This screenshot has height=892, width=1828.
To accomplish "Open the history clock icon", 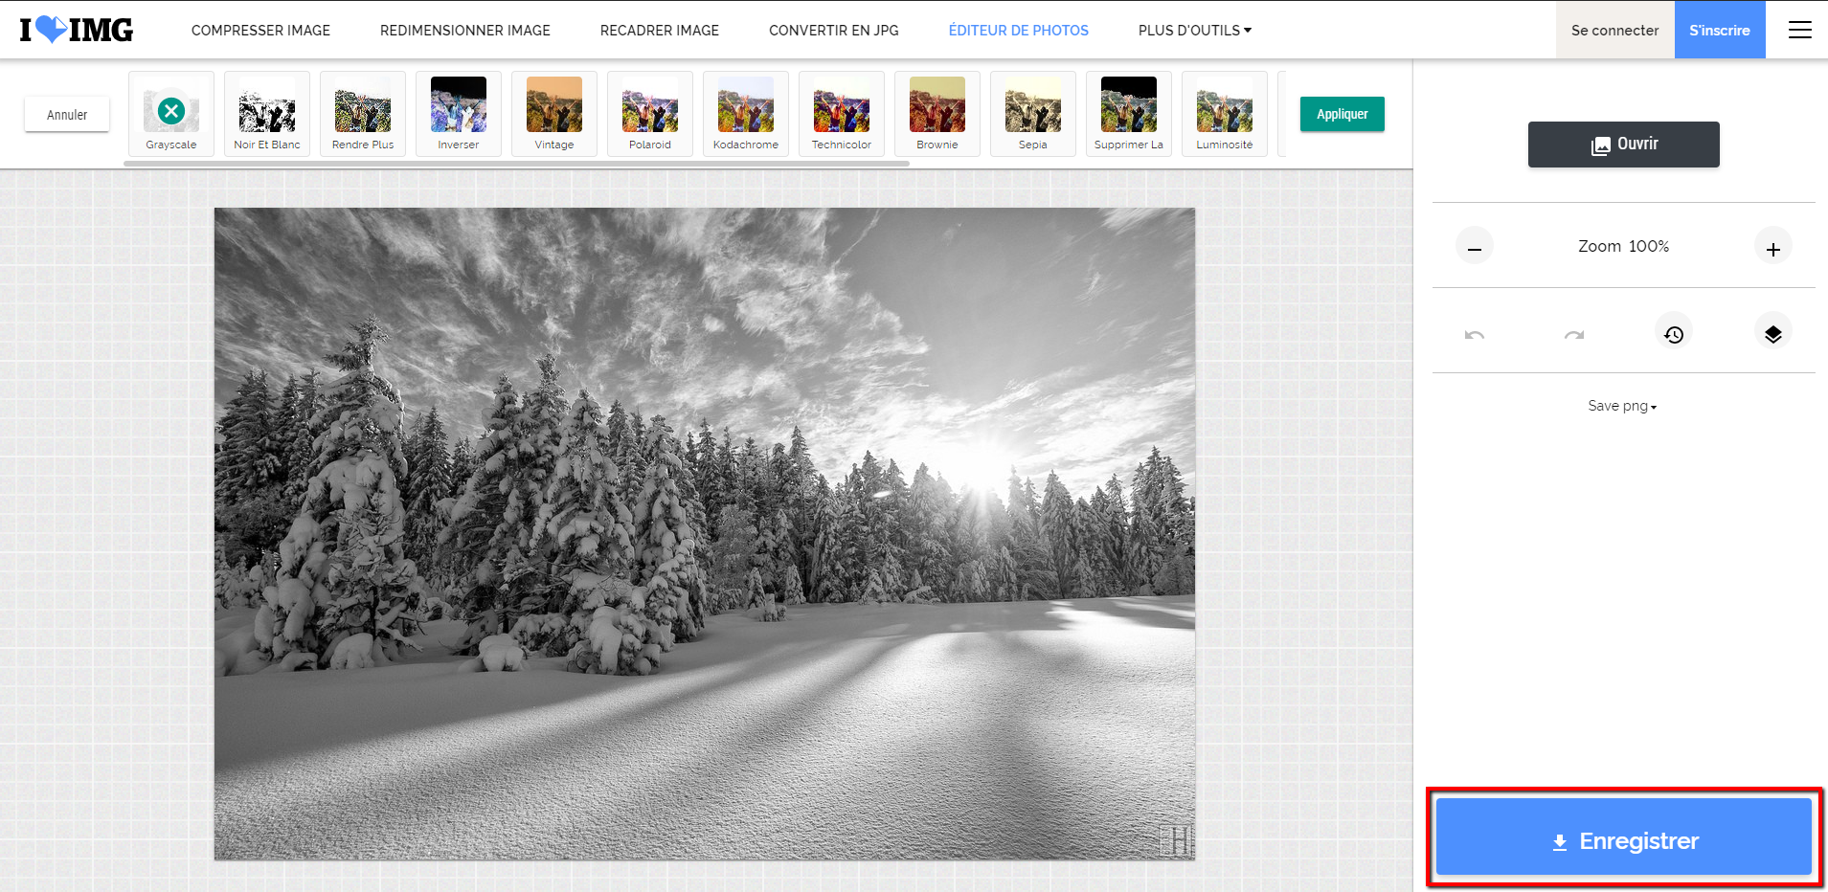I will (x=1674, y=334).
